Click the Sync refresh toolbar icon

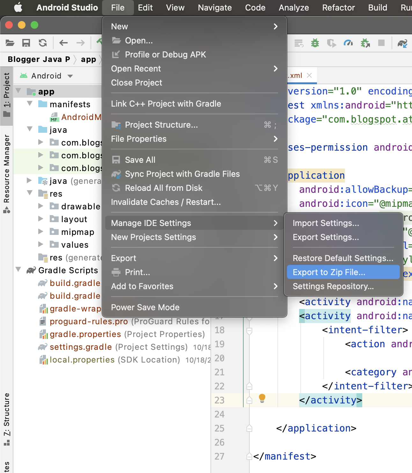43,43
